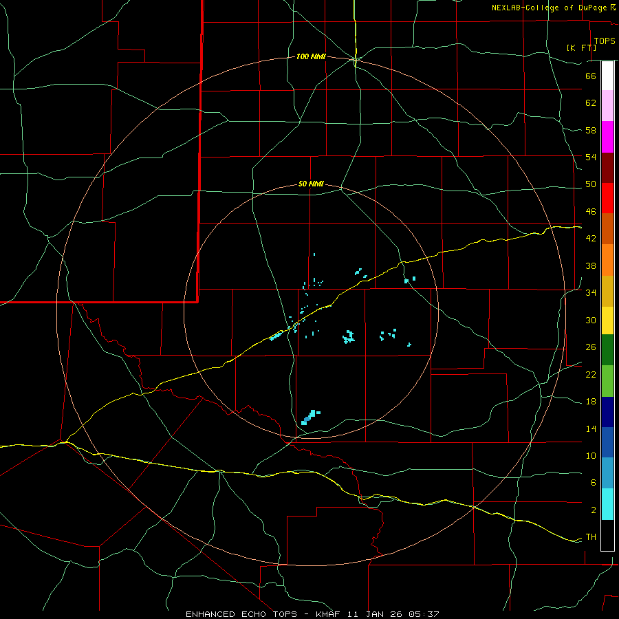Click the elongated cyan echo along yellow highway
The image size is (619, 619).
coord(276,336)
